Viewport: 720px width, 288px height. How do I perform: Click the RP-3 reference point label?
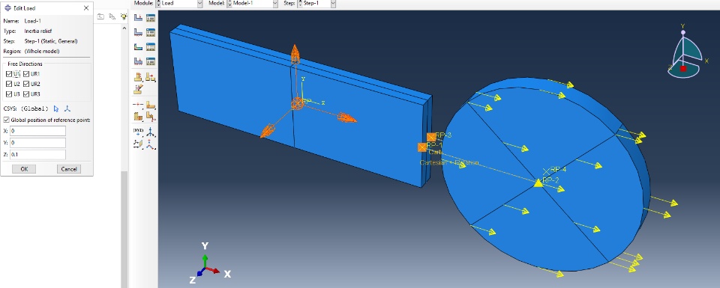pyautogui.click(x=443, y=135)
